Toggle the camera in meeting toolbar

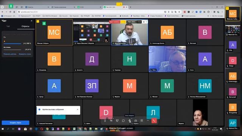111,121
